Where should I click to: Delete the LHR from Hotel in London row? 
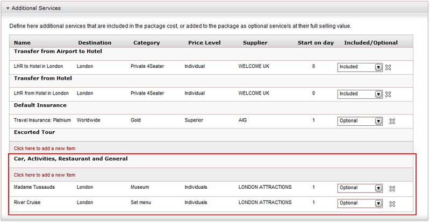pos(388,95)
